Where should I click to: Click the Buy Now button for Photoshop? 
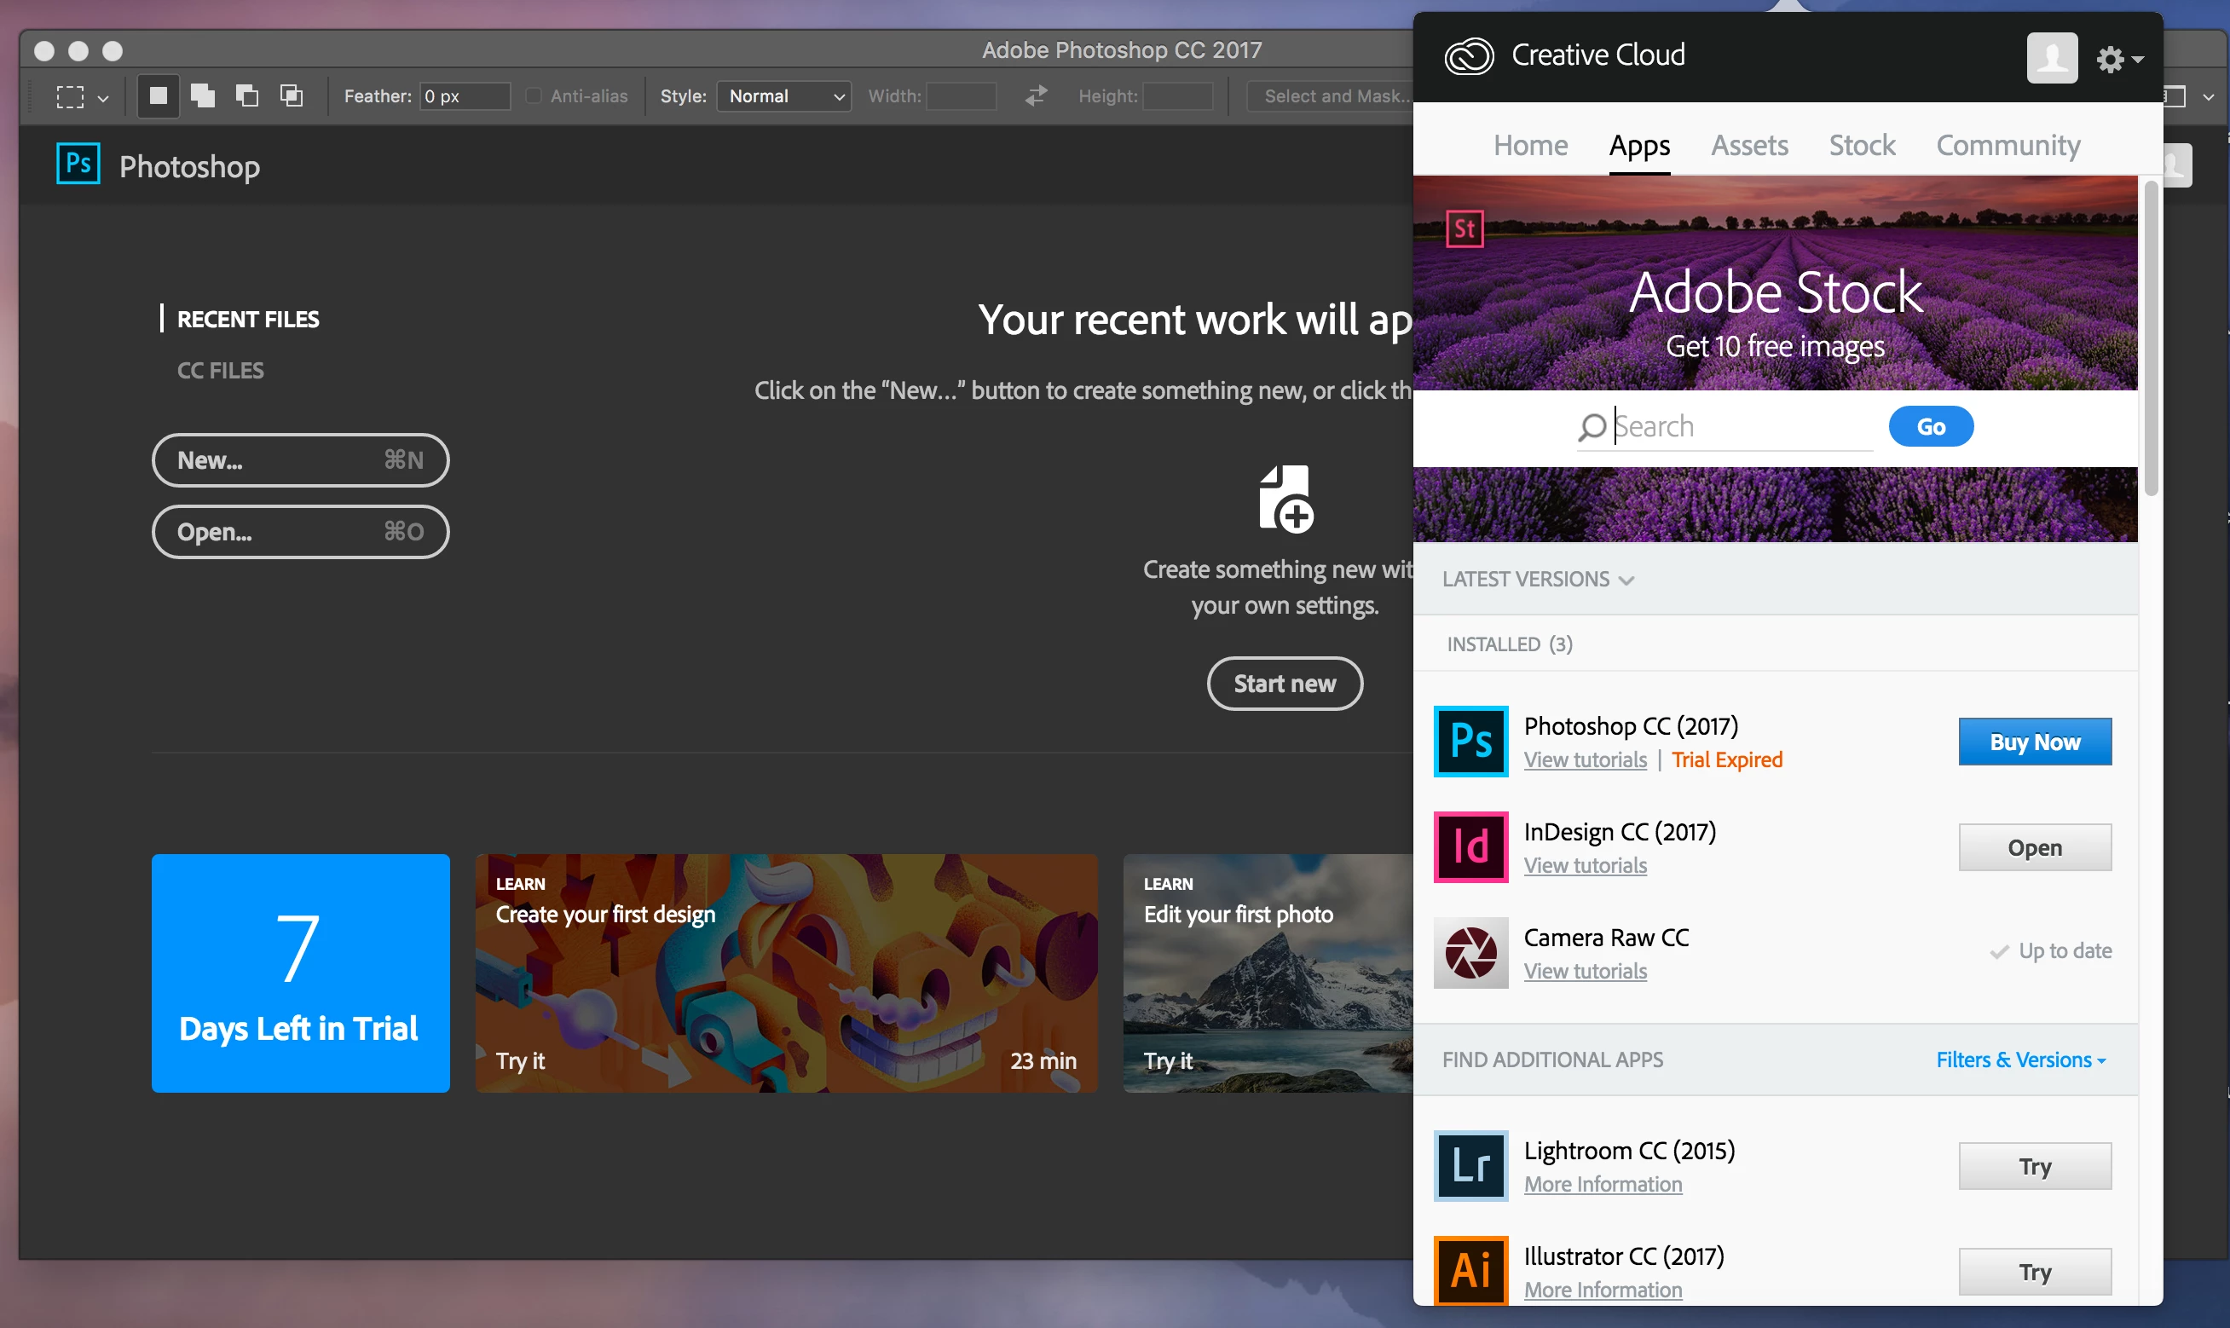tap(2034, 742)
